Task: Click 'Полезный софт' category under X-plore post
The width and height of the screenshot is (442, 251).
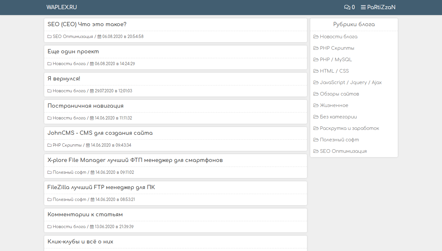Action: click(x=69, y=172)
